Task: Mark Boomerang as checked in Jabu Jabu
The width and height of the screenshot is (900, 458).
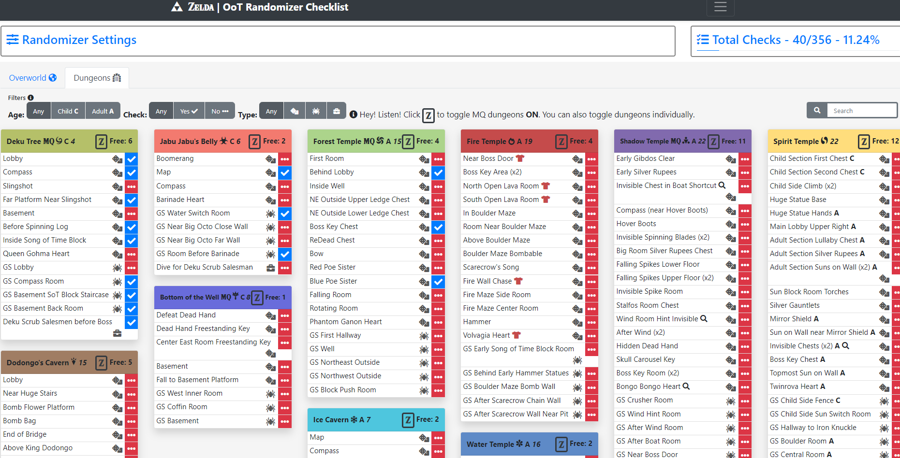Action: [285, 159]
